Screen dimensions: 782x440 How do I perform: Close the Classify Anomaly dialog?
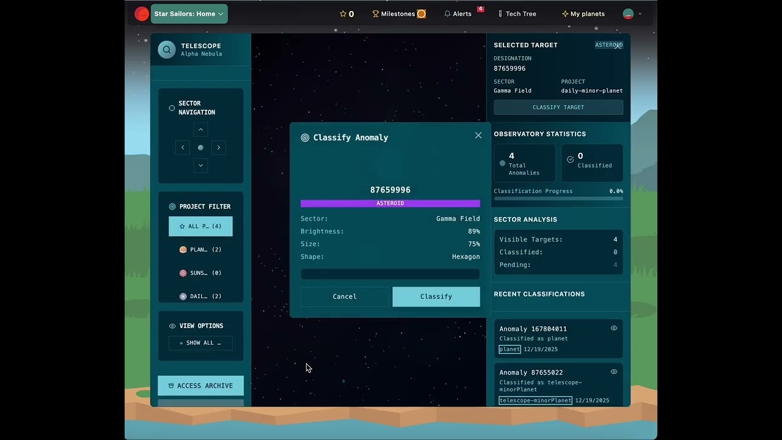[478, 136]
